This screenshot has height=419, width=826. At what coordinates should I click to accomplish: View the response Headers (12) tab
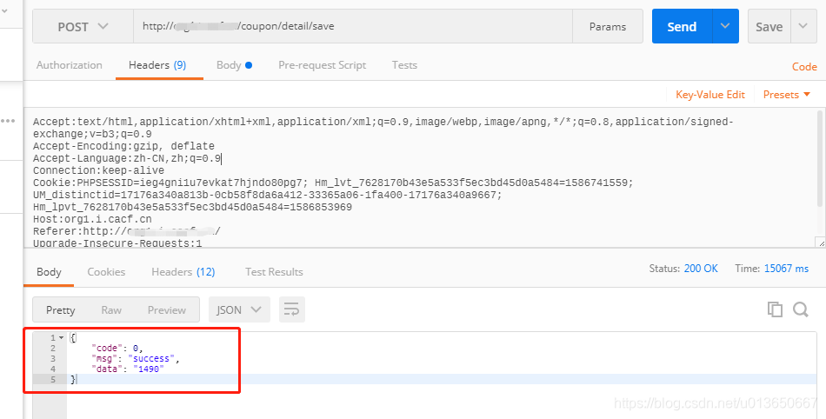click(183, 272)
